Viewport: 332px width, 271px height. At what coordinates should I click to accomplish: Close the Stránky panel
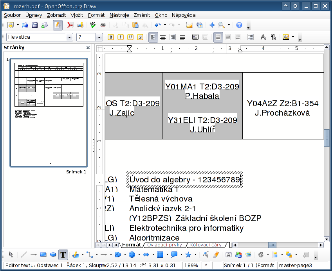coord(88,48)
